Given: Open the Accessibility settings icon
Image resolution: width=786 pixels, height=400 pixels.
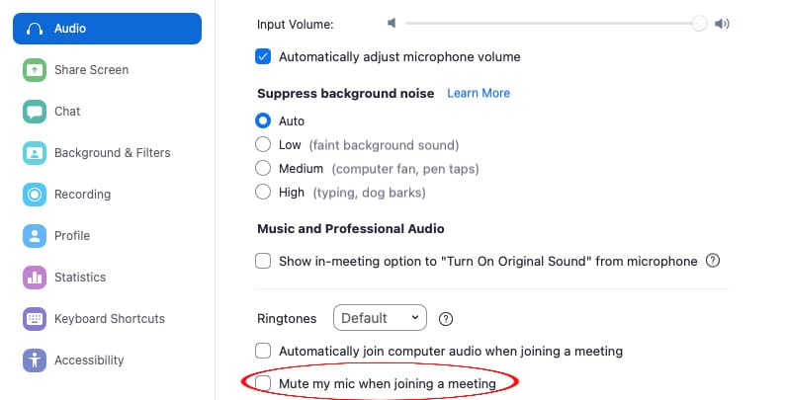Looking at the screenshot, I should click(35, 360).
